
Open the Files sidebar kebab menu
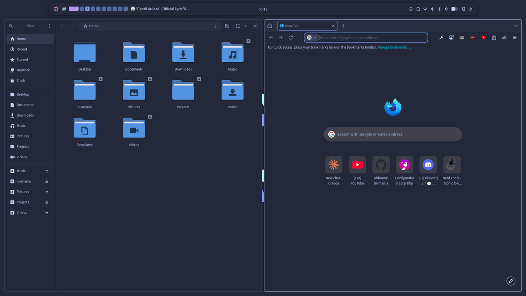[x=50, y=26]
